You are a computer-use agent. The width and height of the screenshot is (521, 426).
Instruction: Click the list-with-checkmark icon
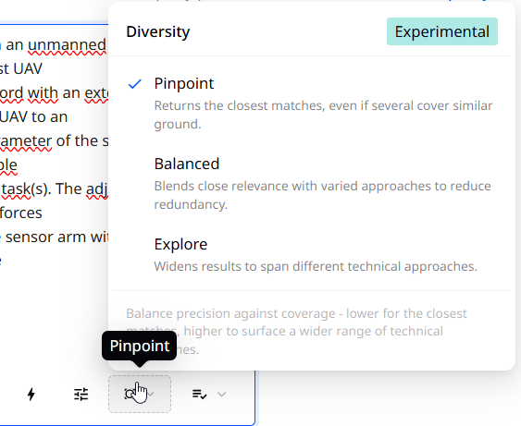[199, 395]
